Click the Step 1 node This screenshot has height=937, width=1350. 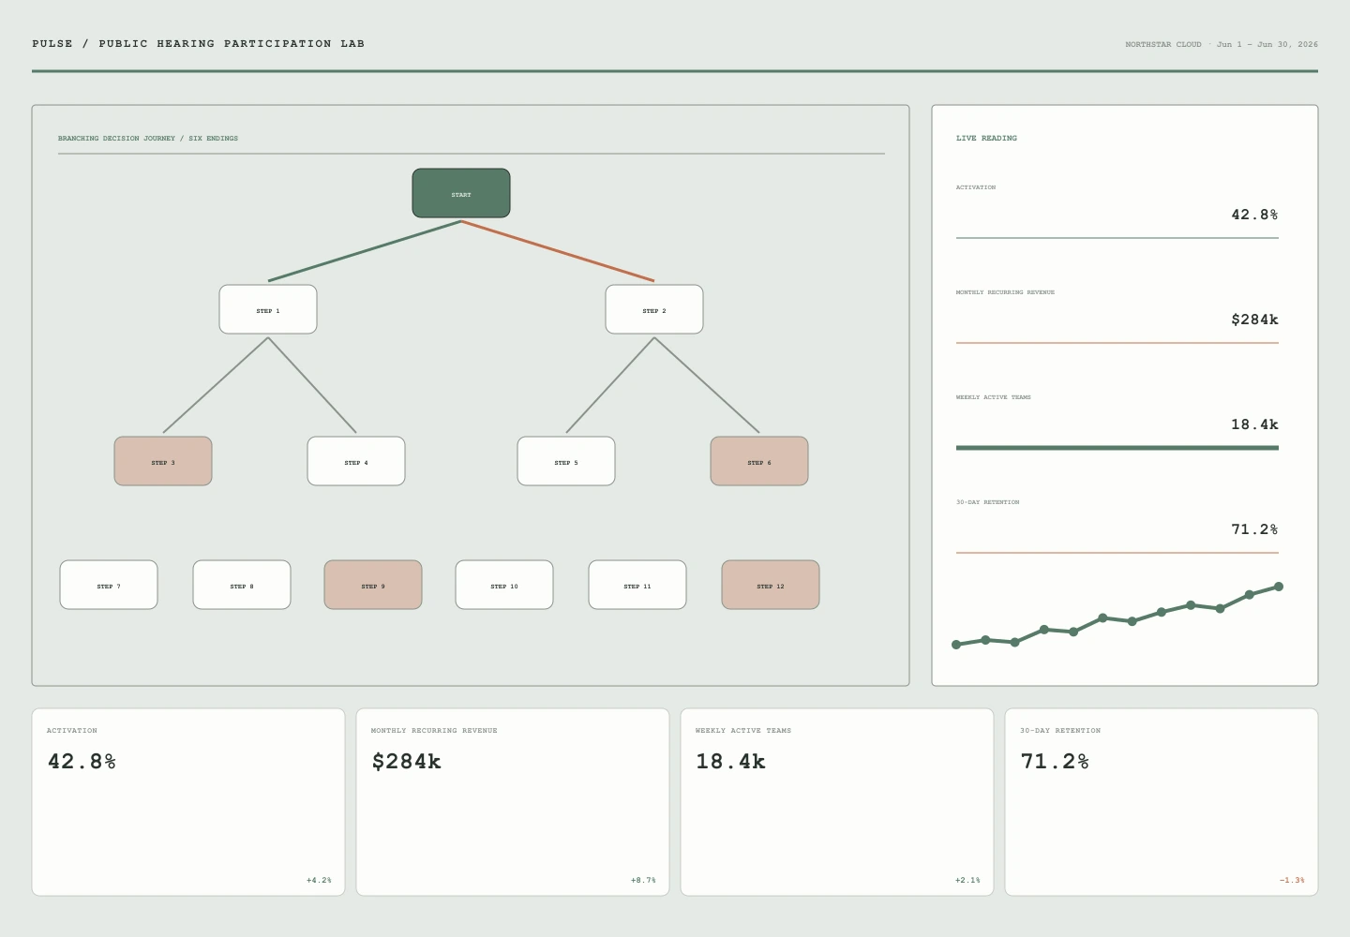[268, 309]
